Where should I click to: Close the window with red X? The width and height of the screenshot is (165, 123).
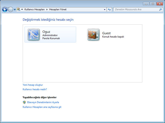[160, 4]
